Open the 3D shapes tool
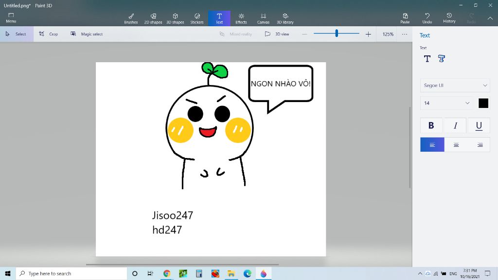Image resolution: width=498 pixels, height=280 pixels. pos(175,18)
